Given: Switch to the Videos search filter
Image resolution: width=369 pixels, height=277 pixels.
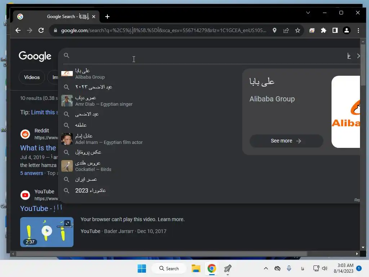Looking at the screenshot, I should [x=32, y=77].
